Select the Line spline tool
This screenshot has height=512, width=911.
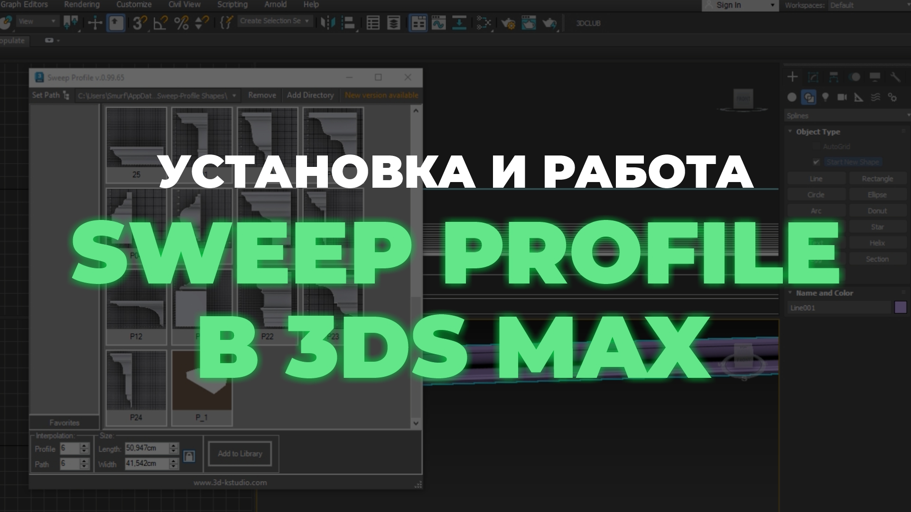[x=815, y=179]
